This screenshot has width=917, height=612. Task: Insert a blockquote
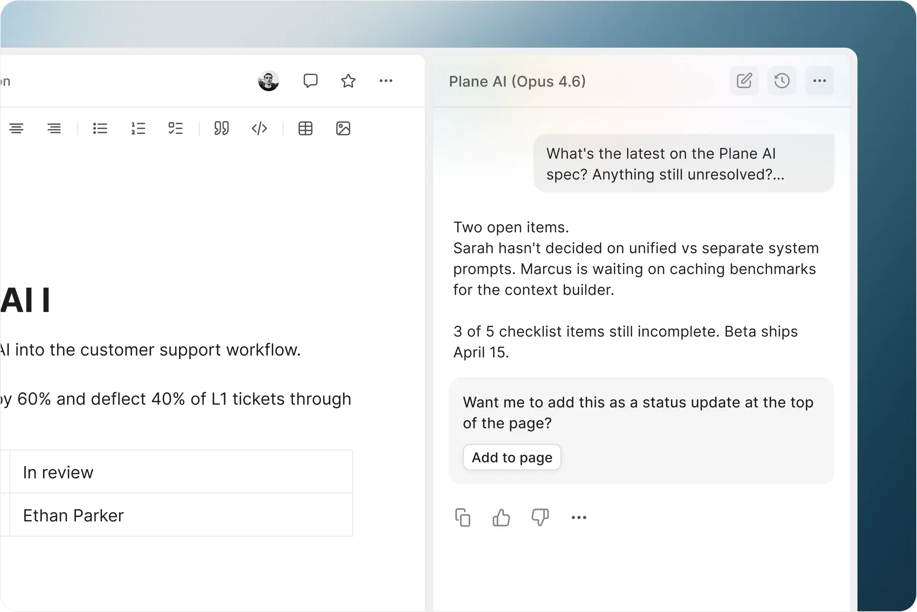pos(221,128)
